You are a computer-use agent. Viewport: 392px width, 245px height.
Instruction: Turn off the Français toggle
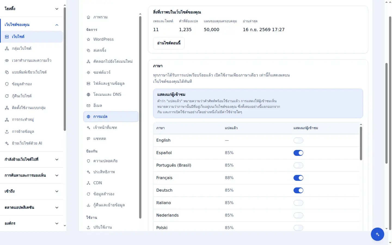[298, 178]
